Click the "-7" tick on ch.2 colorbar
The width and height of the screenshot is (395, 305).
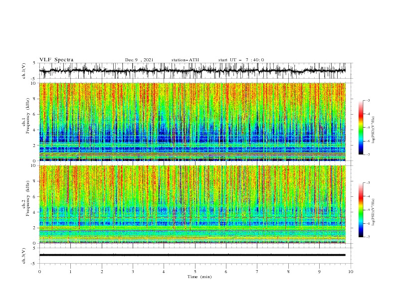point(368,237)
